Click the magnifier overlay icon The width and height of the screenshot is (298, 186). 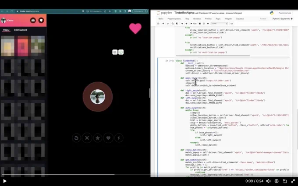click(115, 52)
